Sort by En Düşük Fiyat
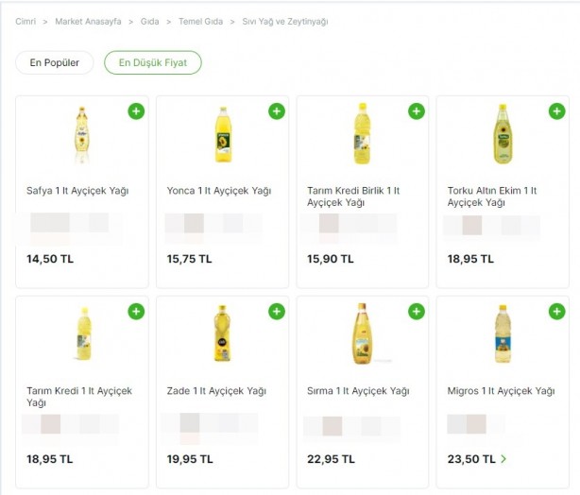The width and height of the screenshot is (580, 495). [x=153, y=62]
